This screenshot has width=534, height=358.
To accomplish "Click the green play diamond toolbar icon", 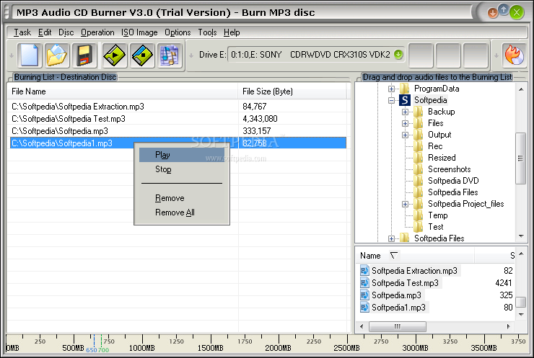I will pyautogui.click(x=115, y=55).
